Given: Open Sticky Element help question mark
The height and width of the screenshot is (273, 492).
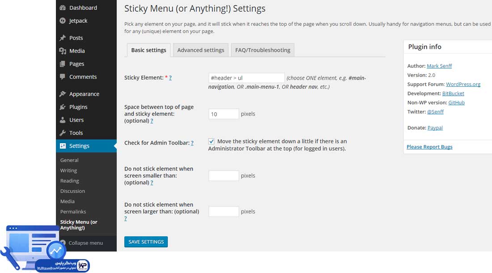Looking at the screenshot, I should click(170, 78).
